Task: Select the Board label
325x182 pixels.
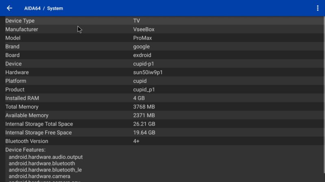Action: click(13, 55)
